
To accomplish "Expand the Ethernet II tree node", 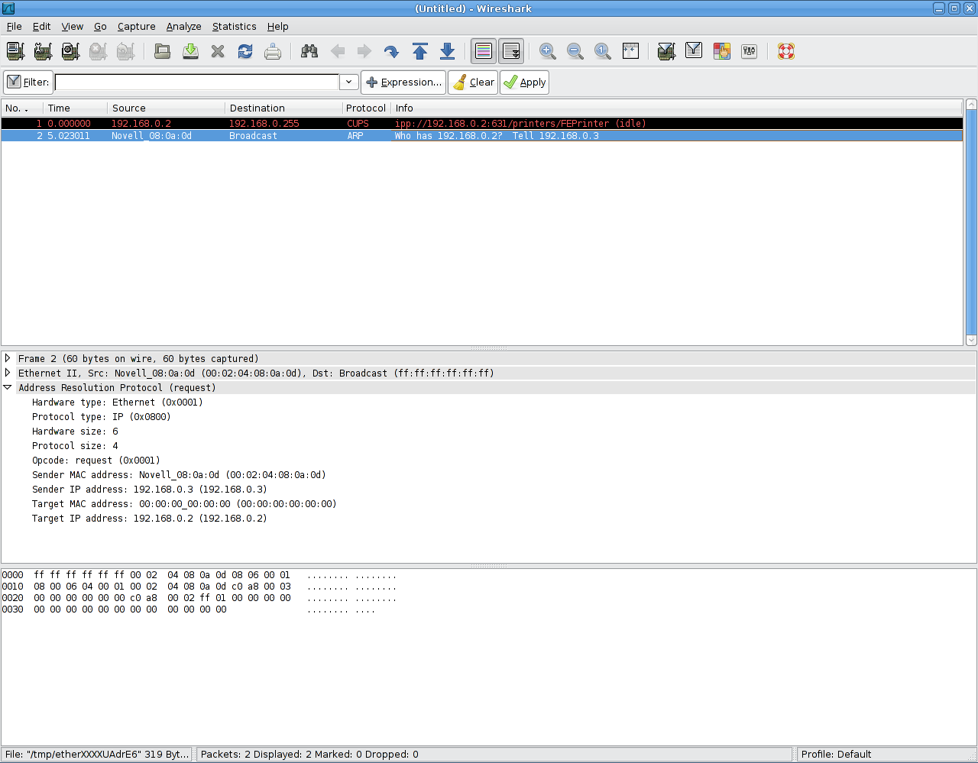I will tap(8, 373).
